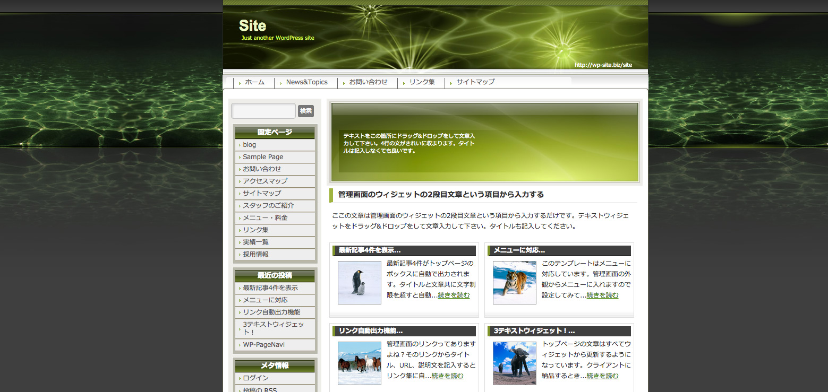
Task: Click the horses thumbnail image
Action: [360, 363]
